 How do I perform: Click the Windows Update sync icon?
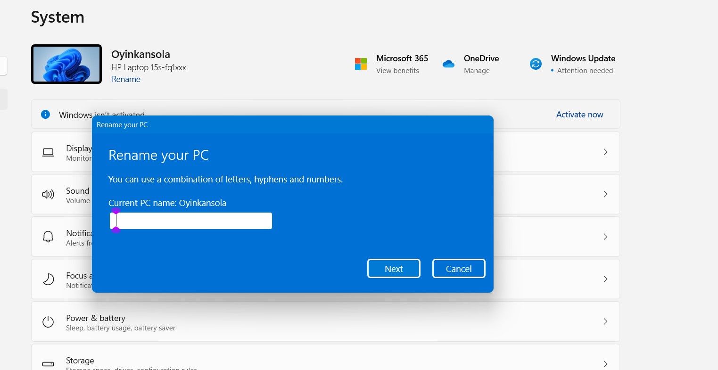pyautogui.click(x=536, y=64)
